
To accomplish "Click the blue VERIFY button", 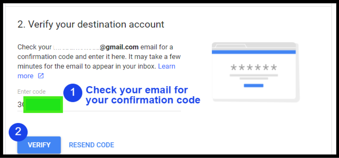I will (39, 145).
